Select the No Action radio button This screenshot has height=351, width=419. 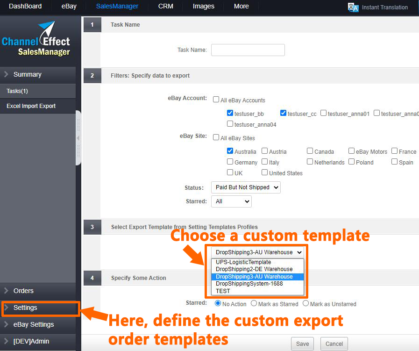tap(218, 303)
